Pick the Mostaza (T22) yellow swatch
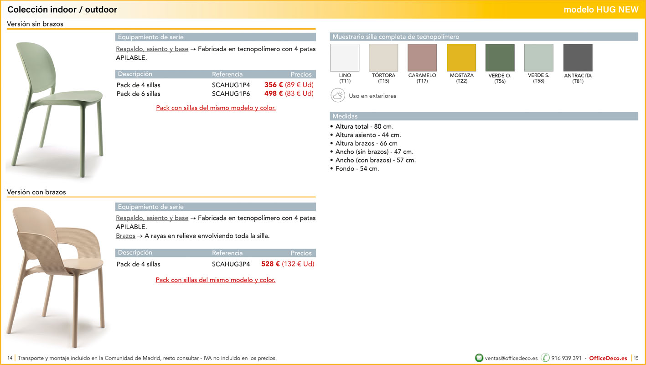 [461, 58]
